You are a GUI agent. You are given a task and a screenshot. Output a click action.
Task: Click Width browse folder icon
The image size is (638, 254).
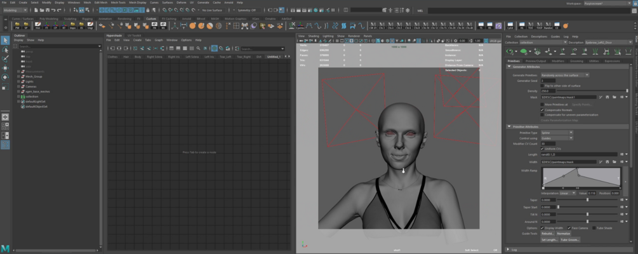615,162
